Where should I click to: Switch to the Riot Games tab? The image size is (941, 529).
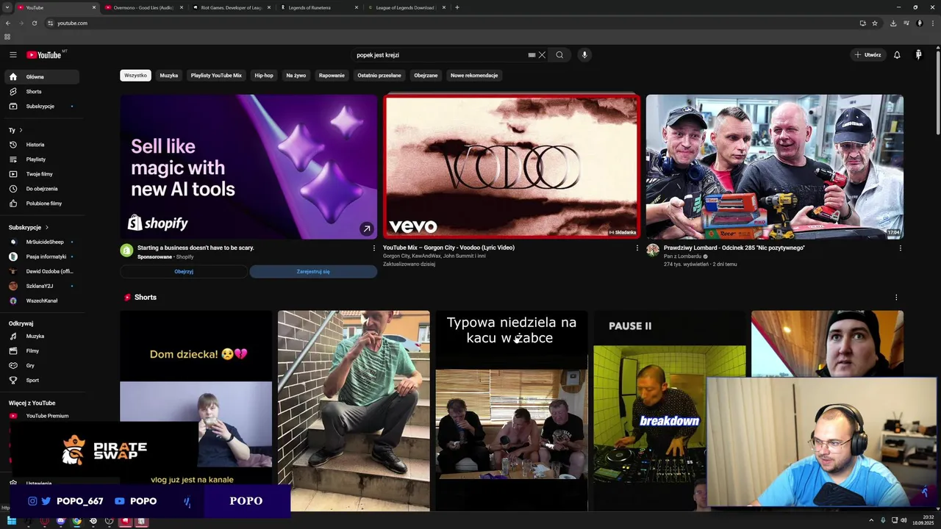click(x=231, y=7)
